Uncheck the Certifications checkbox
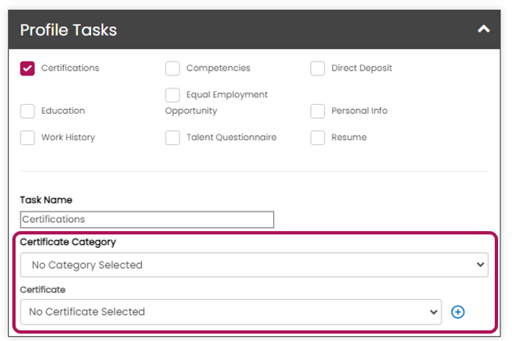Image resolution: width=512 pixels, height=341 pixels. tap(28, 69)
